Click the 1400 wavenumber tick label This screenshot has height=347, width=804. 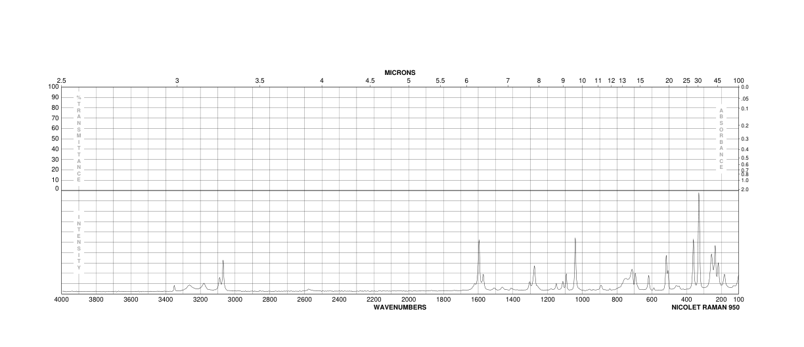[x=512, y=300]
